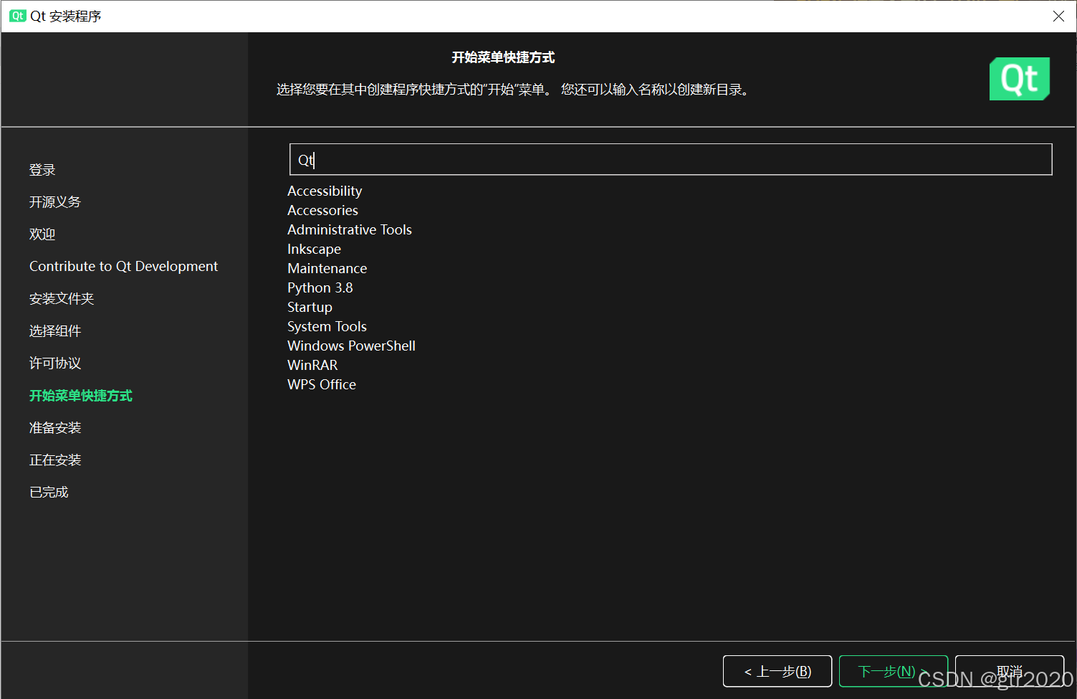1077x699 pixels.
Task: Focus the Start menu folder name field
Action: (x=671, y=159)
